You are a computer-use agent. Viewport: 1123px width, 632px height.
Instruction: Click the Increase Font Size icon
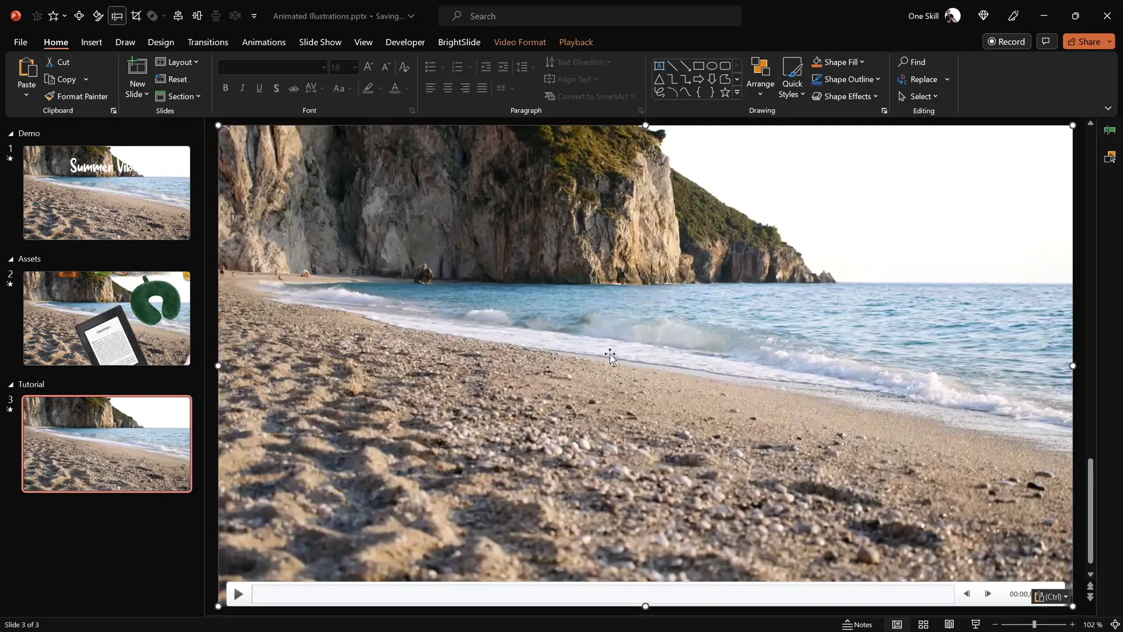pos(368,67)
